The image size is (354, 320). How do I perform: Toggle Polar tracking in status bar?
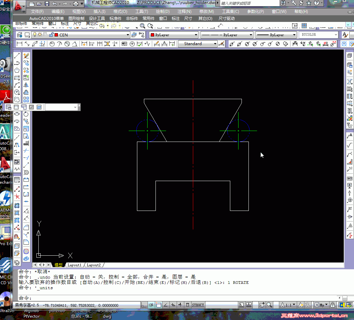(x=151, y=305)
